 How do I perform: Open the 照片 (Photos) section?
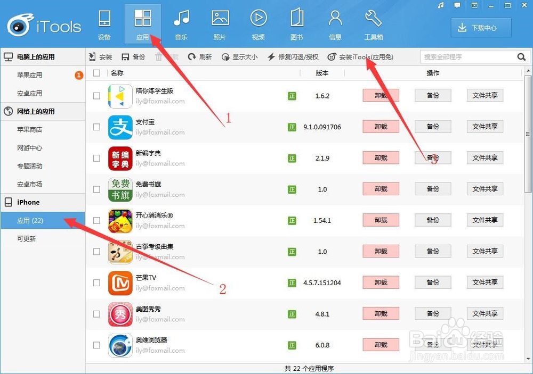[x=220, y=24]
